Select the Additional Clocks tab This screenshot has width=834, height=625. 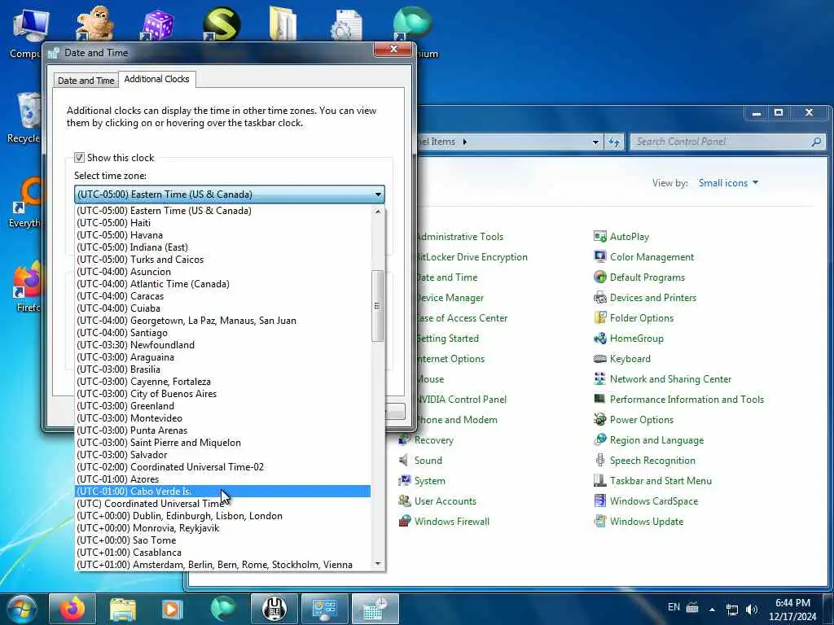pyautogui.click(x=157, y=79)
